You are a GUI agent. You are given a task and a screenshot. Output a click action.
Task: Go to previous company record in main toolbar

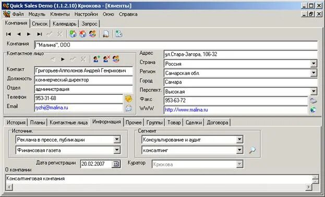[19, 34]
